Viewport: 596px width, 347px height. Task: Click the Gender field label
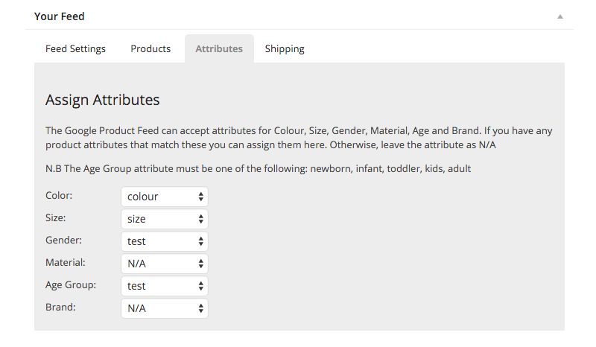point(63,241)
